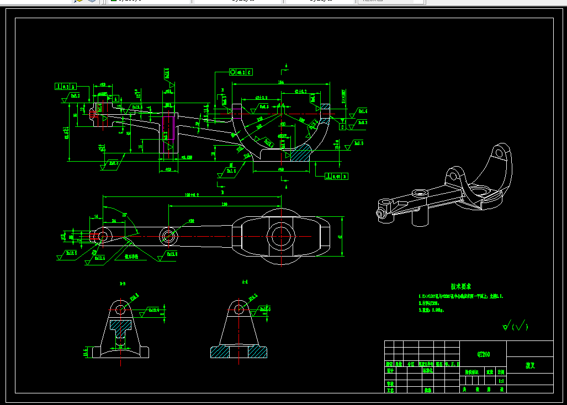Click the 工艺 cell in the title block
Viewport: 567px width, 405px height.
click(x=390, y=390)
